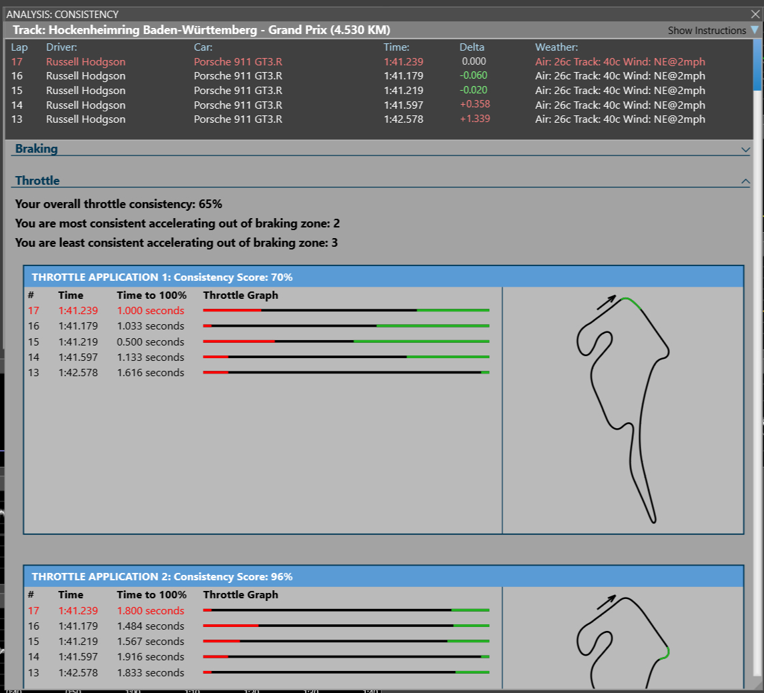Click the Show Instructions label
764x693 pixels.
(707, 30)
